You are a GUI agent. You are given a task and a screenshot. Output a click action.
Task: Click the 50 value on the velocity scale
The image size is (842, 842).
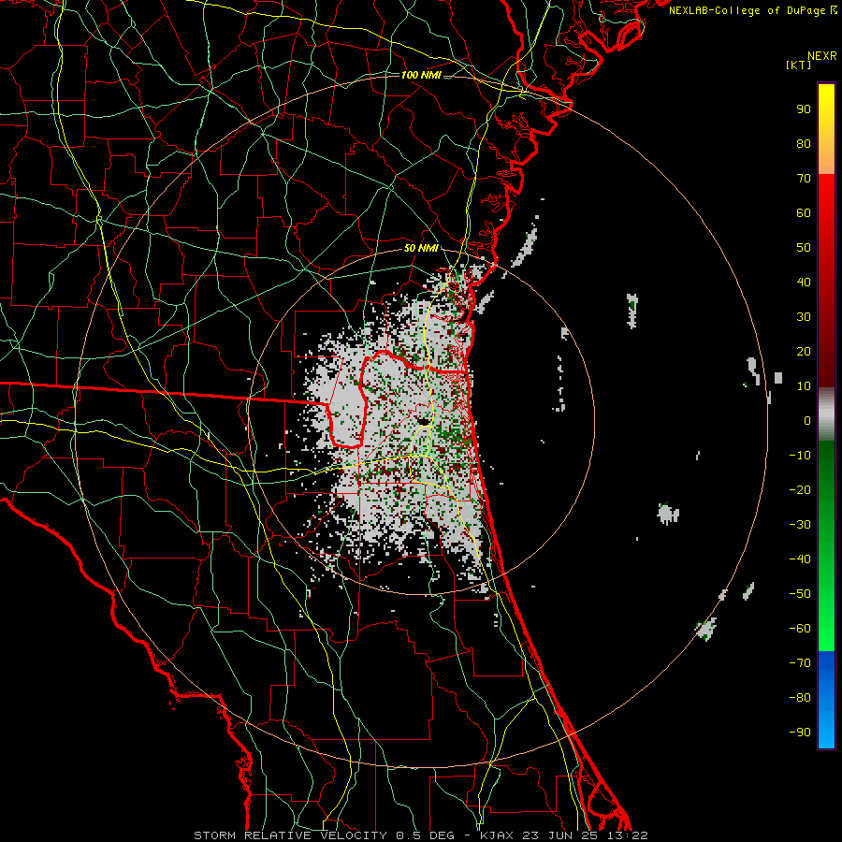(x=804, y=248)
